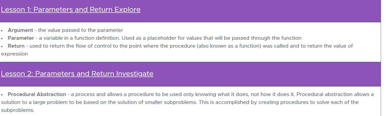The width and height of the screenshot is (390, 116).
Task: Click the bold term Return
Action: pos(16,46)
